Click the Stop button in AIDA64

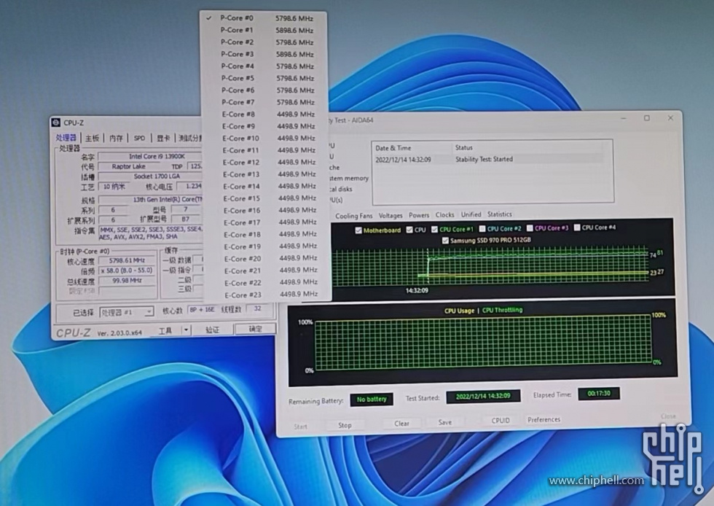click(x=345, y=425)
